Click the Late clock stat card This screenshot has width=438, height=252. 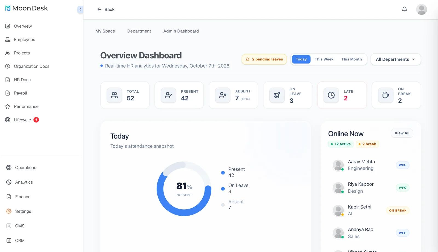[x=342, y=95]
